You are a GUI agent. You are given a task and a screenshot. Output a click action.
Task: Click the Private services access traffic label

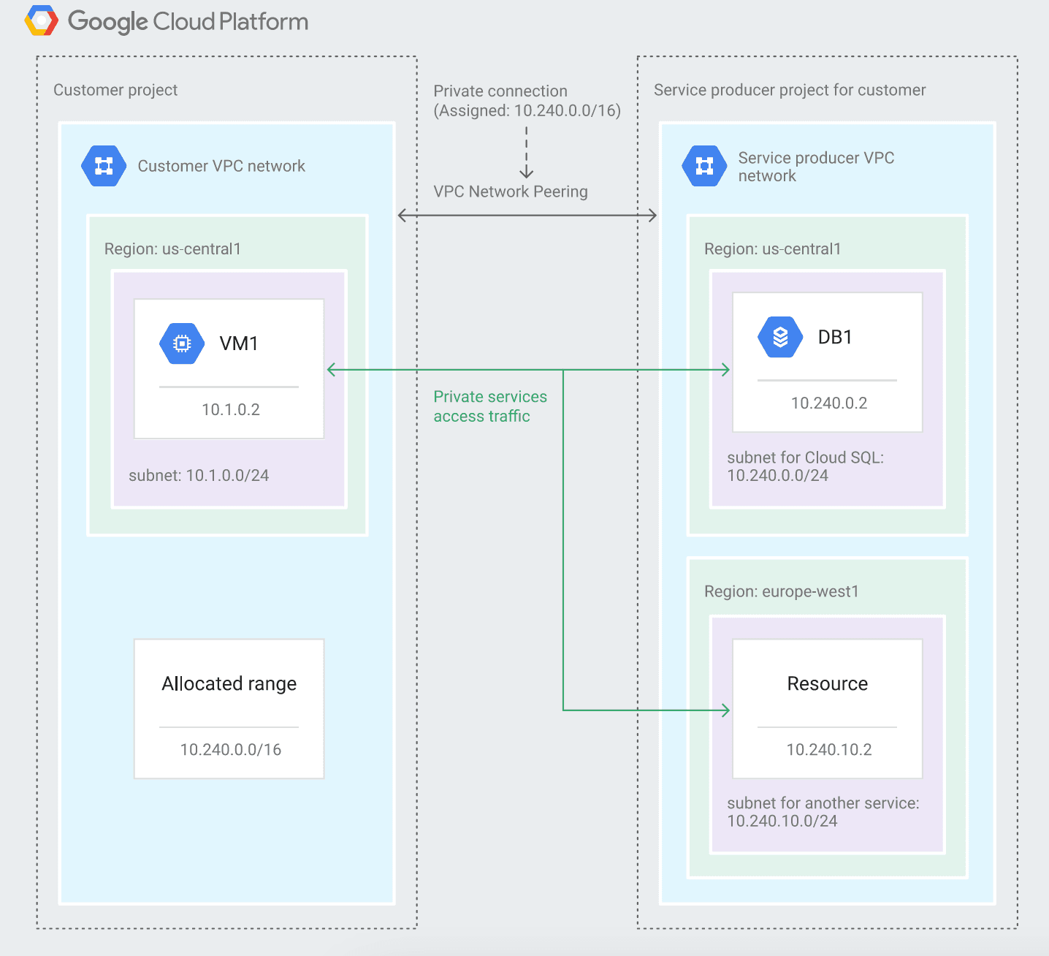489,406
